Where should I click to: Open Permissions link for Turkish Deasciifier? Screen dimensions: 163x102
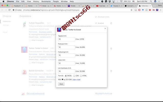pos(33,32)
